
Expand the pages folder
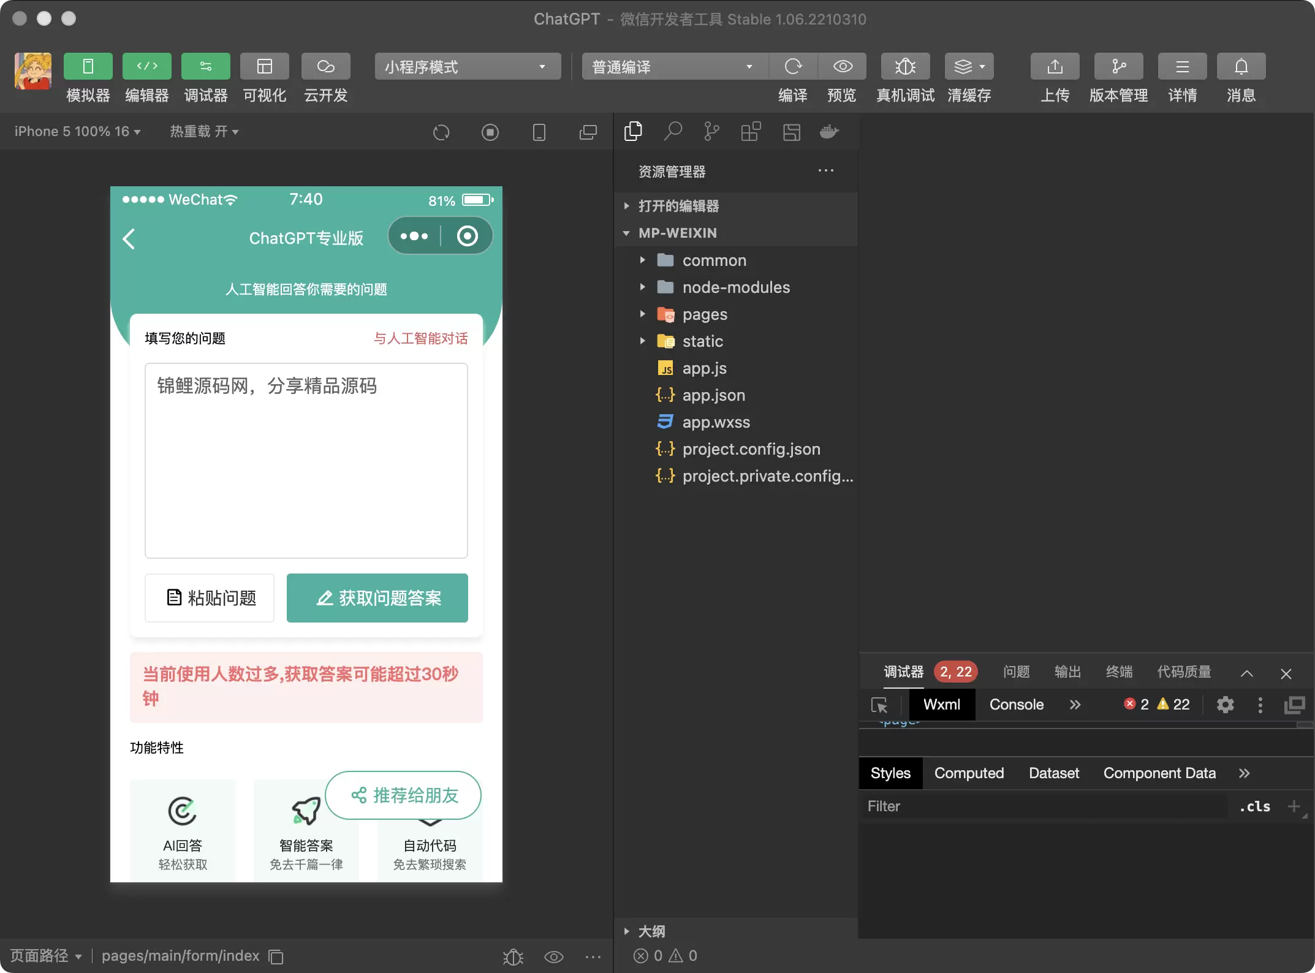point(735,314)
